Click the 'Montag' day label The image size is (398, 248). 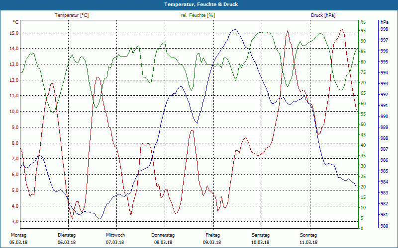tap(18, 235)
